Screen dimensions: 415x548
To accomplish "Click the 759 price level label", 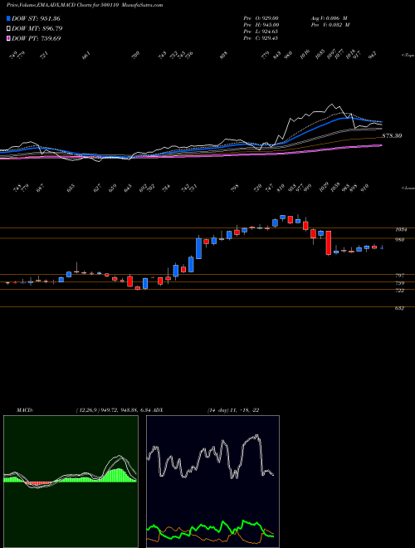I will click(x=399, y=283).
